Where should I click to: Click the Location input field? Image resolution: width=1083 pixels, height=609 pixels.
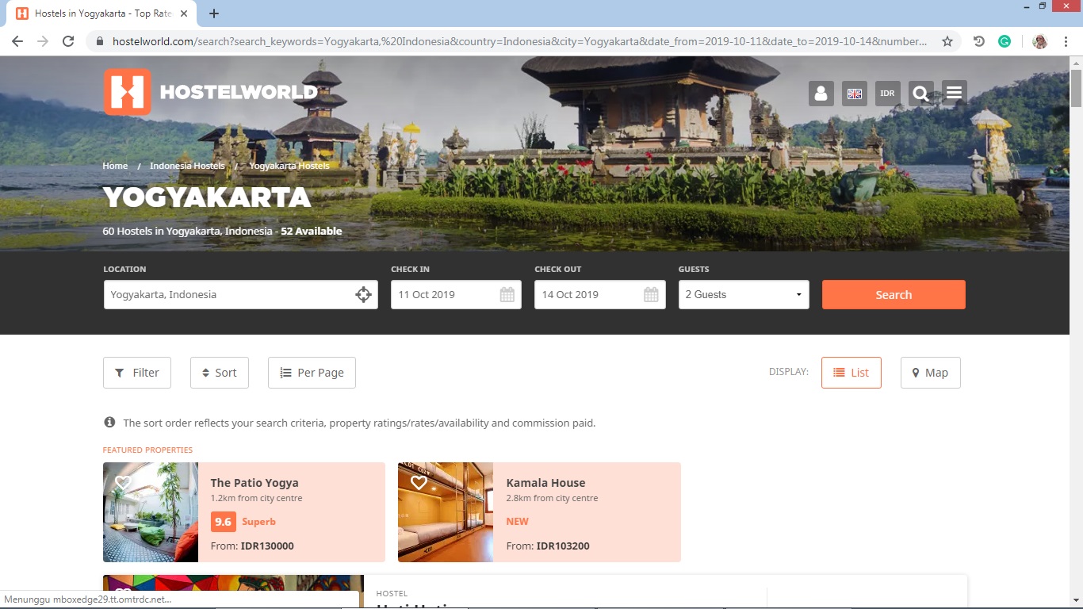240,295
